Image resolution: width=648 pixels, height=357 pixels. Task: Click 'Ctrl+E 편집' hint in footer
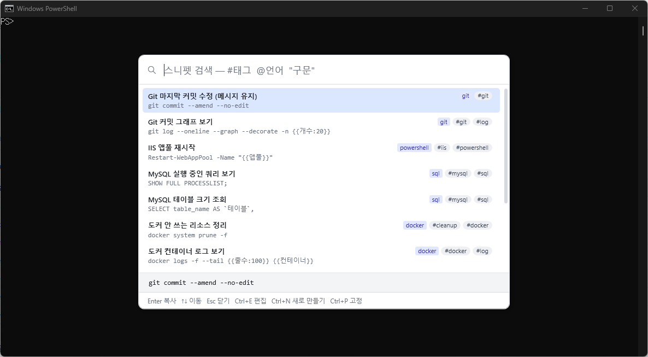(250, 301)
